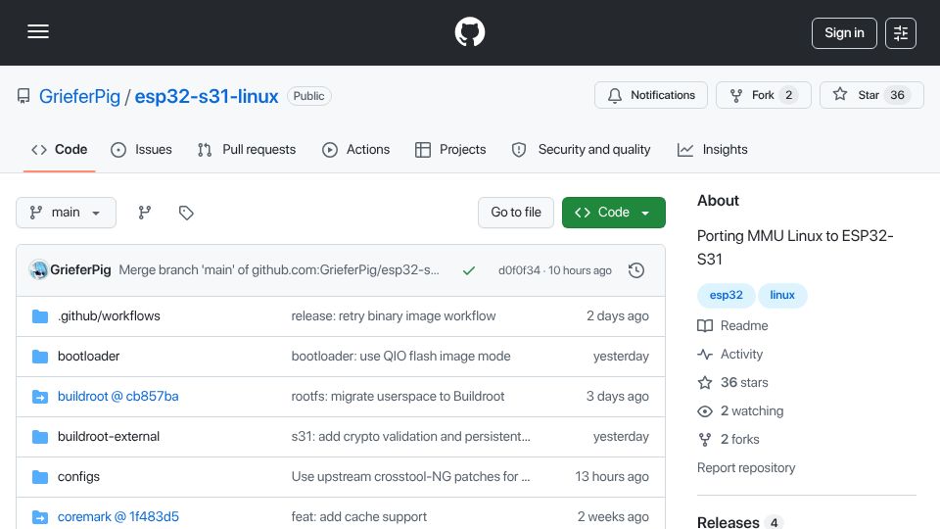Click folder icon for bootloader row
The width and height of the screenshot is (940, 529).
40,357
